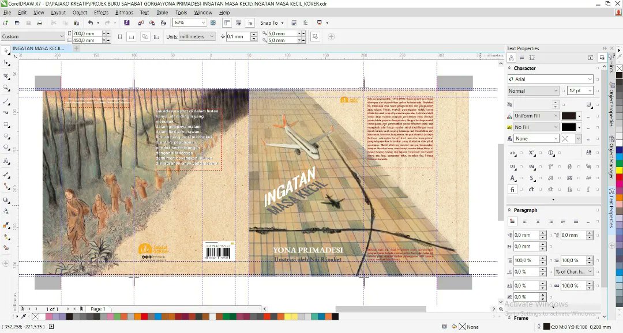Open the Units millimeters dropdown
This screenshot has width=623, height=333.
click(x=212, y=36)
